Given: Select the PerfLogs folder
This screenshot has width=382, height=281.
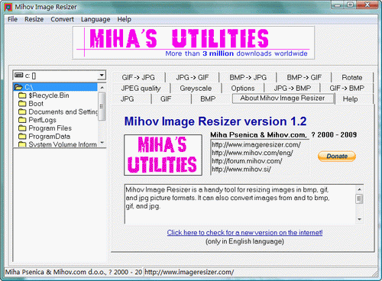Looking at the screenshot, I should coord(42,120).
